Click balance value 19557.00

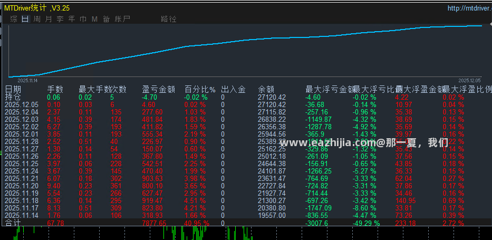pyautogui.click(x=272, y=215)
